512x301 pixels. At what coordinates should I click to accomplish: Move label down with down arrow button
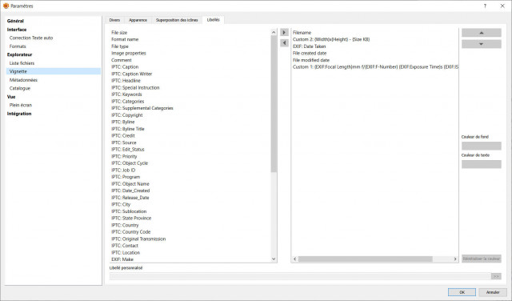pos(482,44)
